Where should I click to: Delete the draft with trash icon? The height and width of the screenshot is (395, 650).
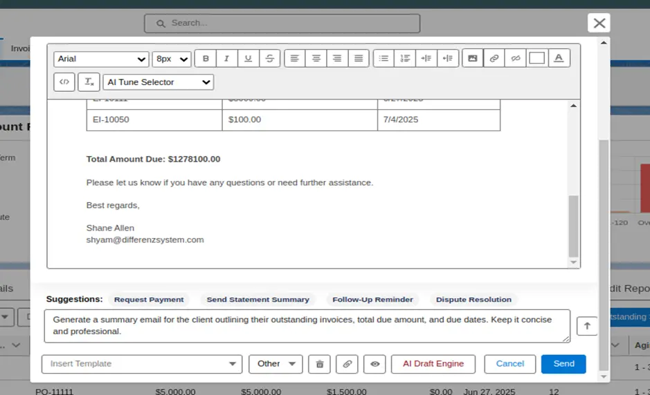point(320,364)
